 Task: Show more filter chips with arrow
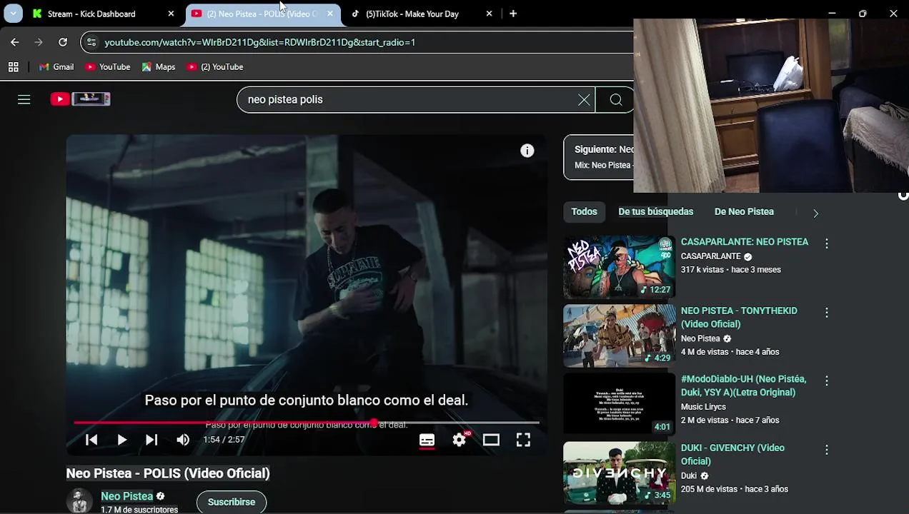click(815, 213)
